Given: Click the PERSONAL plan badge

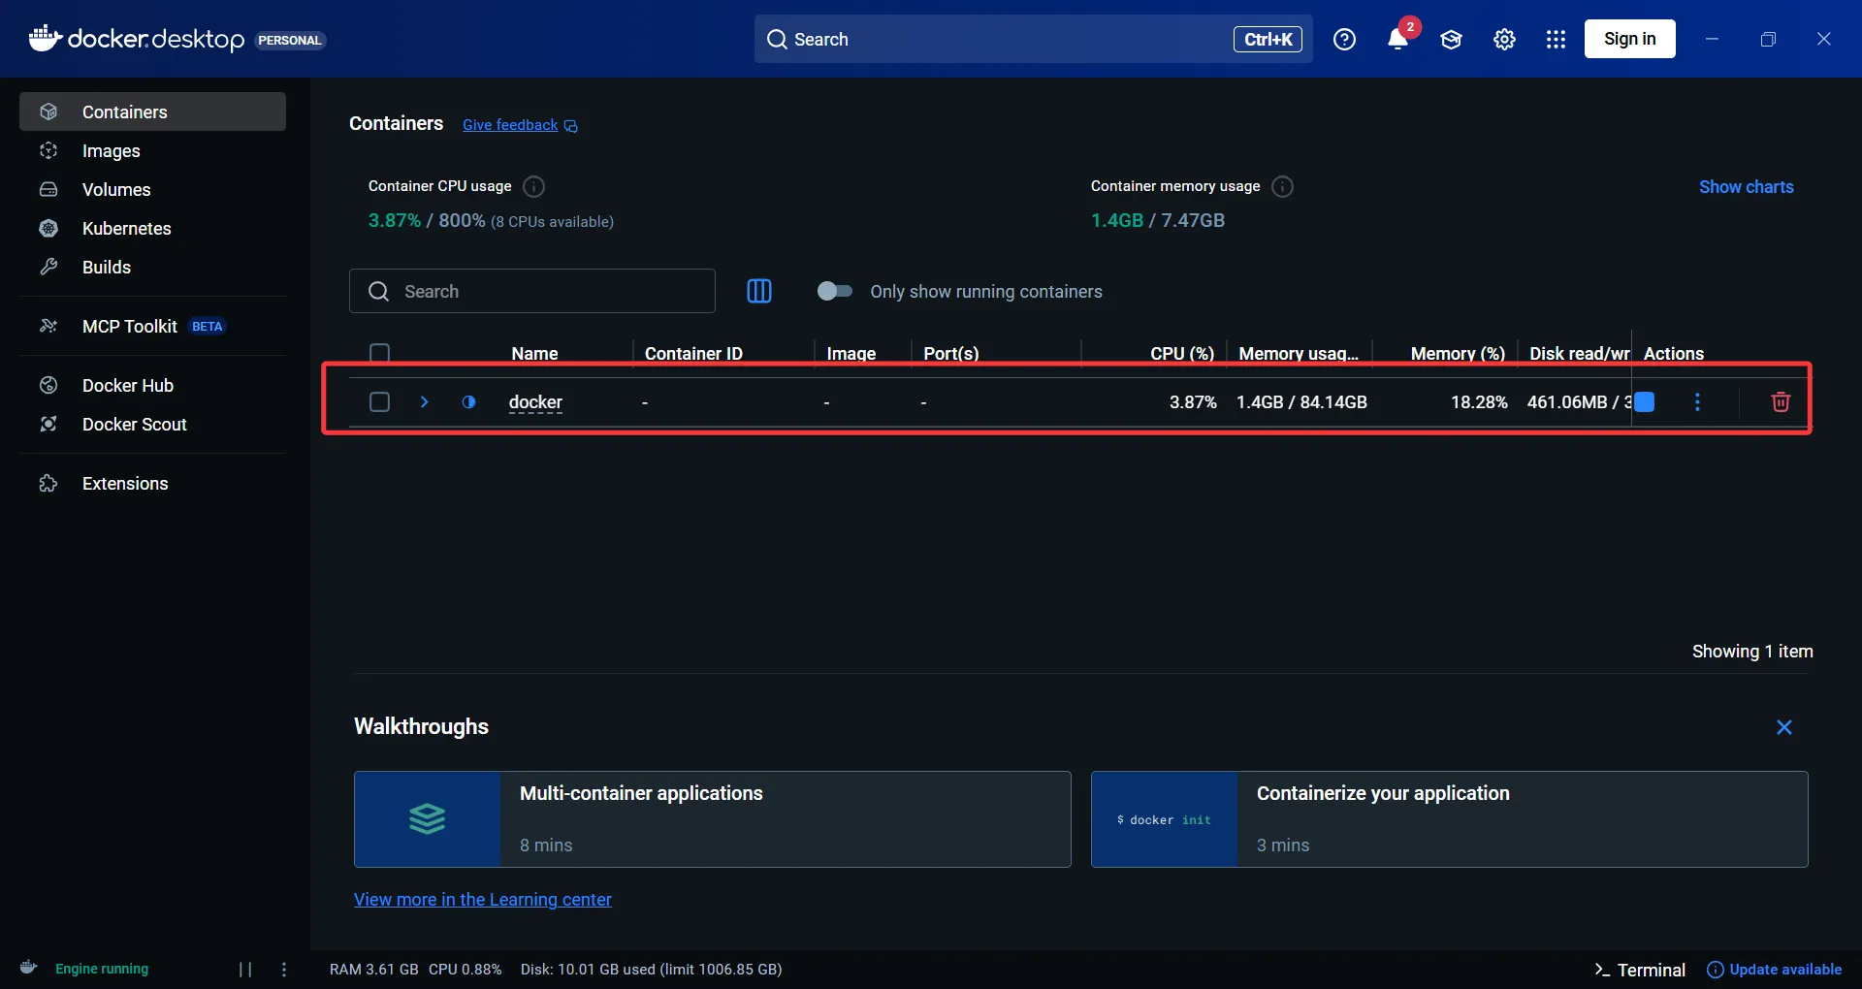Looking at the screenshot, I should (290, 40).
